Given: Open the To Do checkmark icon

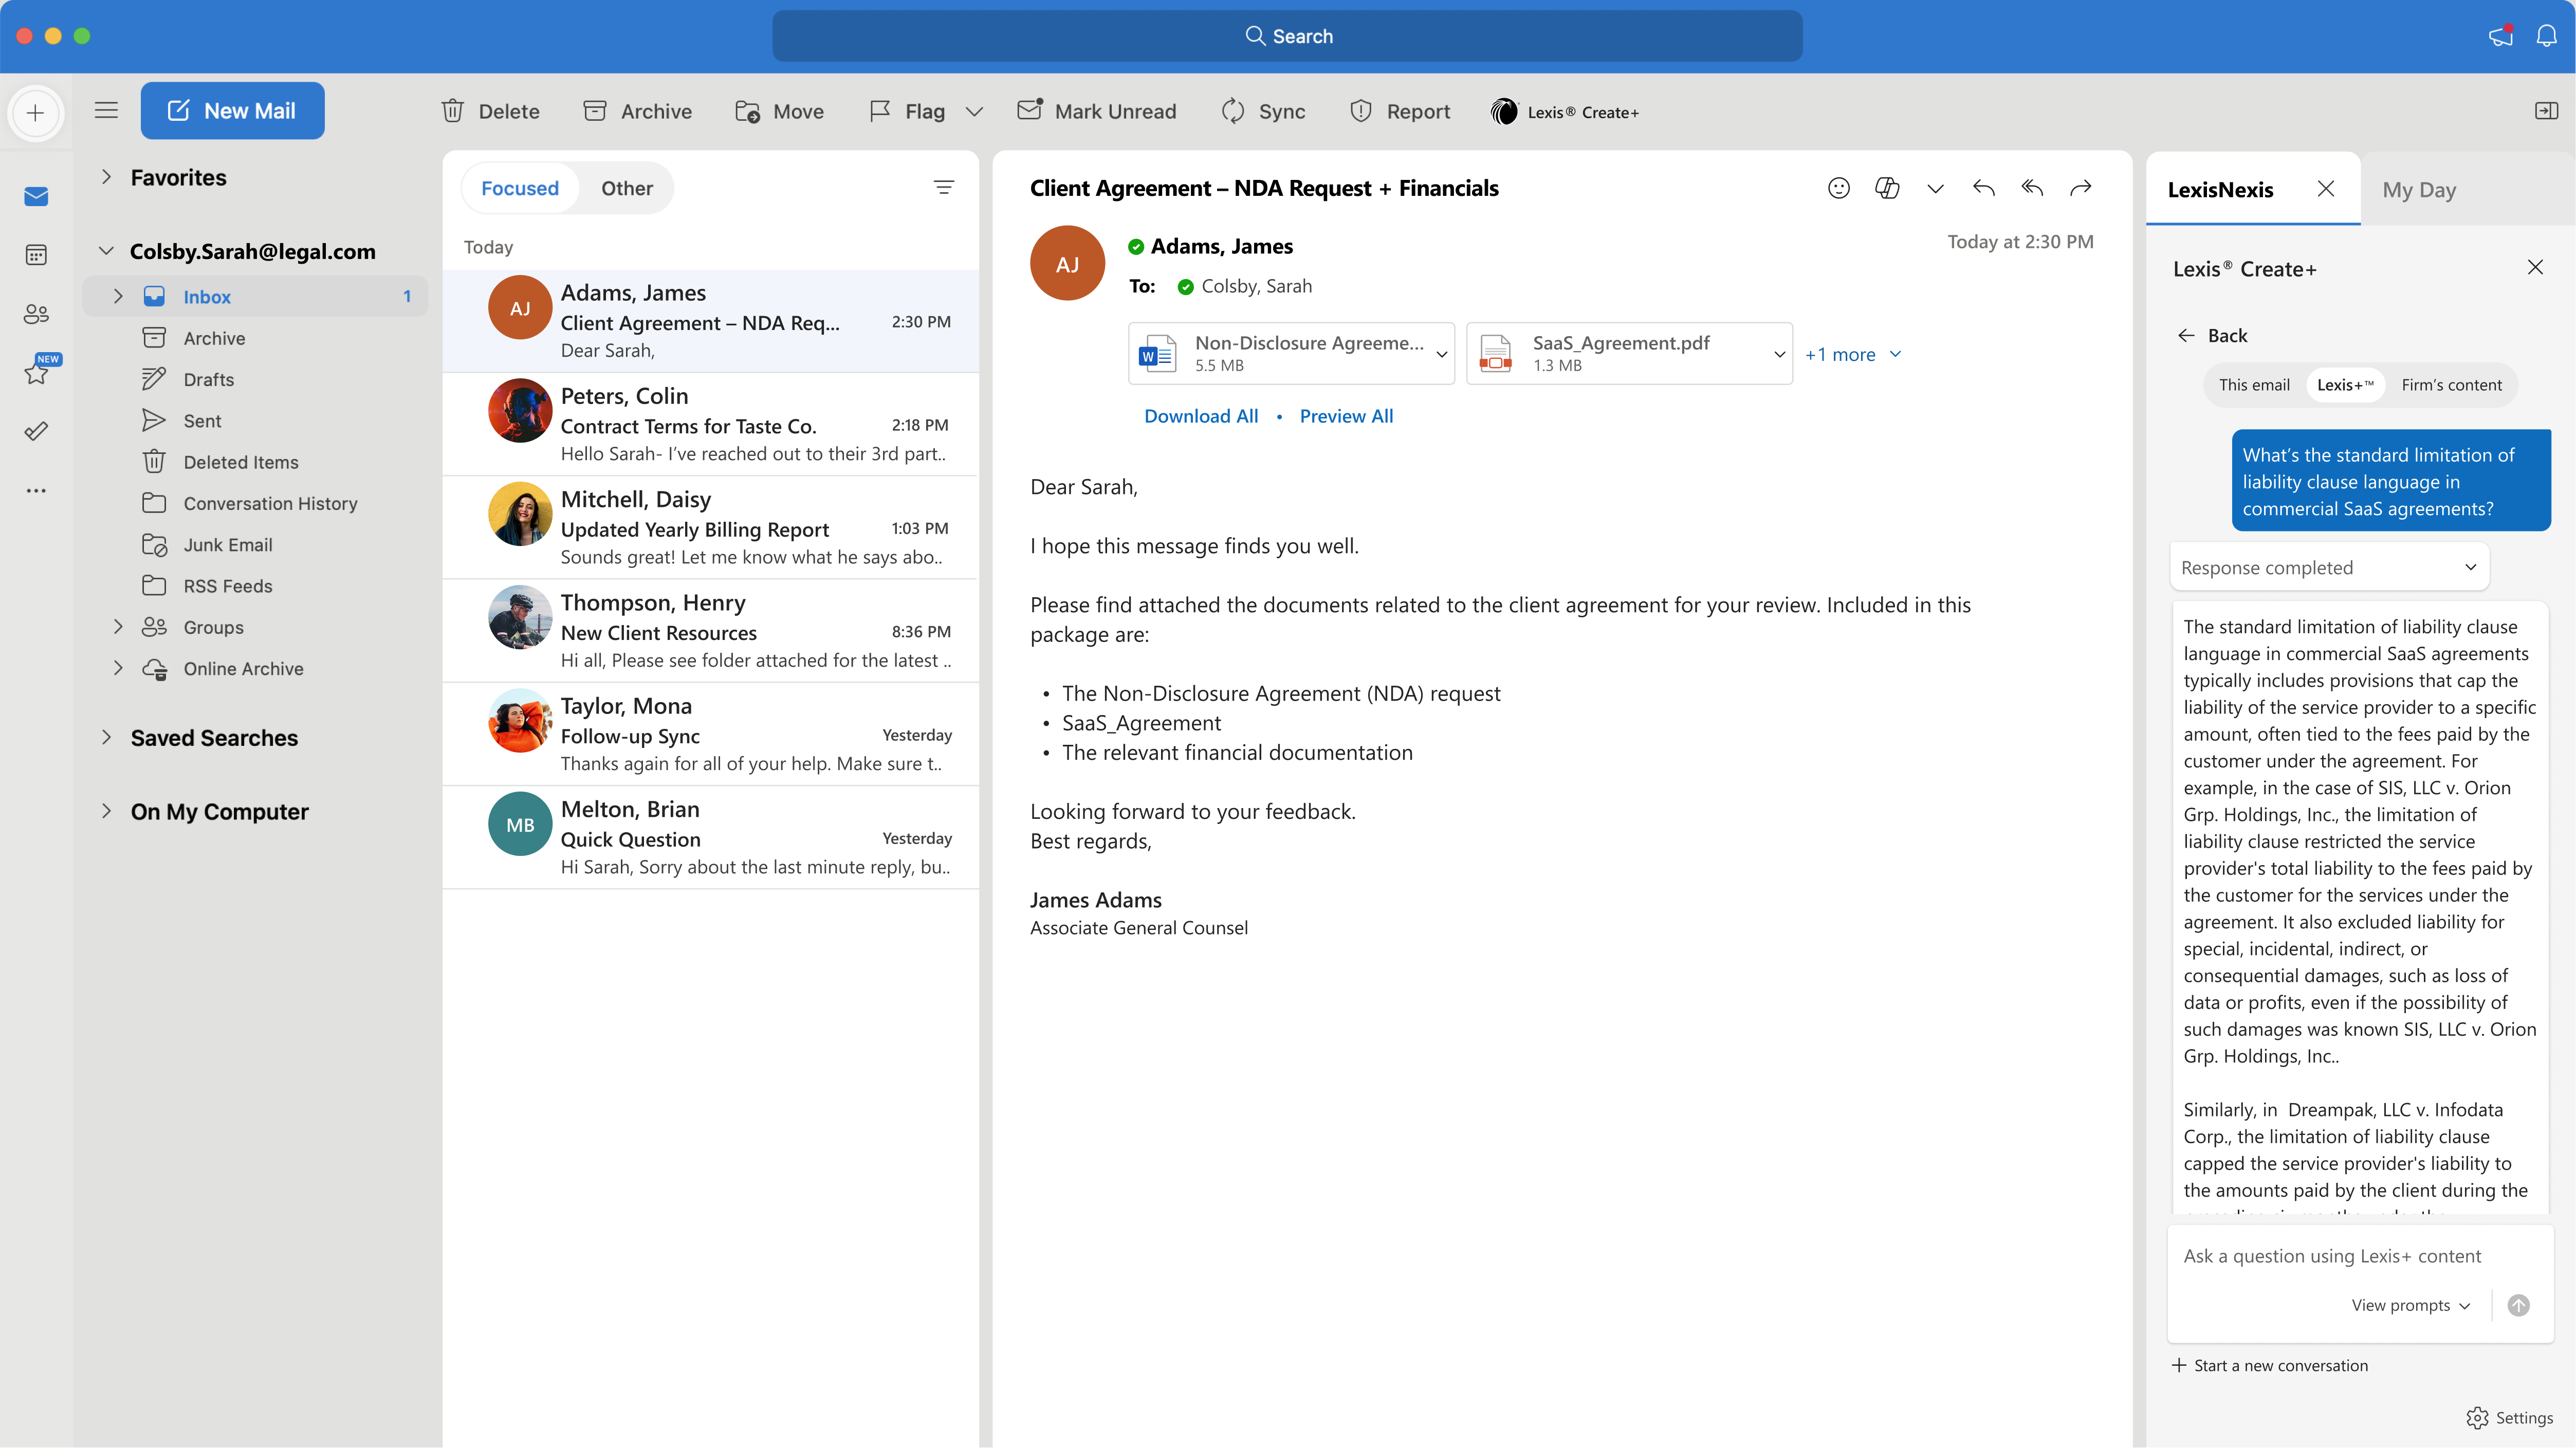Looking at the screenshot, I should (36, 431).
